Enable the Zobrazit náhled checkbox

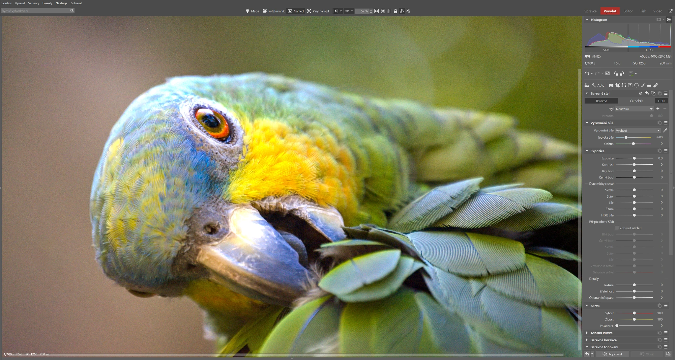tap(617, 228)
